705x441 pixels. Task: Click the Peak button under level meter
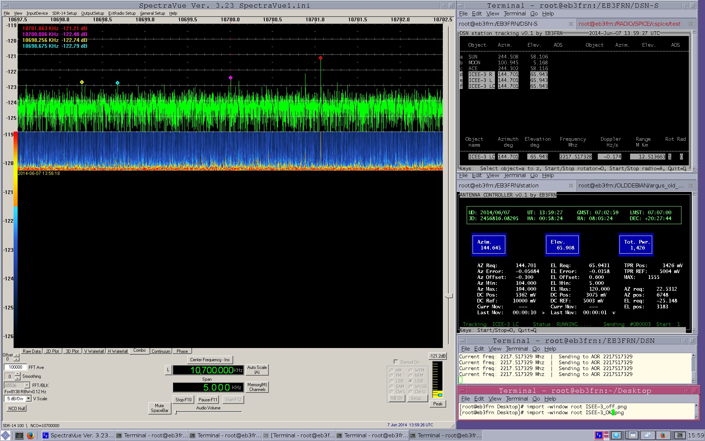438,404
